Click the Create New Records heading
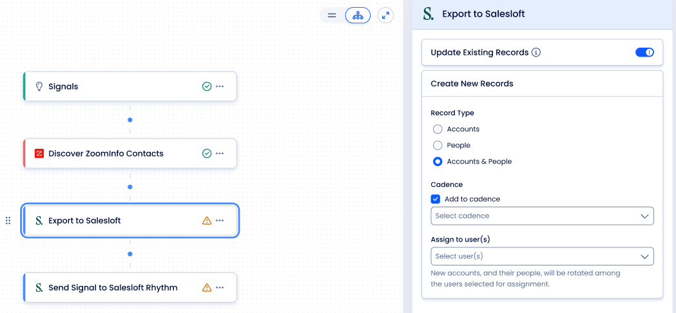 [472, 84]
